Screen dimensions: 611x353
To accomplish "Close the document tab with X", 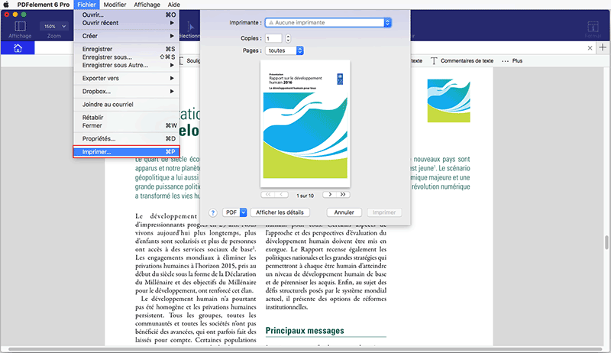I will (590, 48).
